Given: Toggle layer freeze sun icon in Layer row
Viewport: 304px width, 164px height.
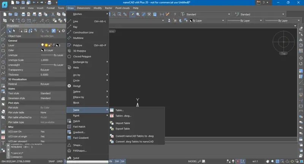Looking at the screenshot, I should [46, 45].
